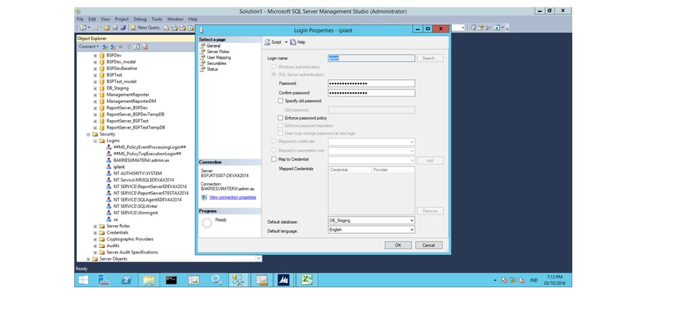Viewport: 698px width, 313px height.
Task: Open the Script dropdown arrow
Action: click(x=286, y=42)
